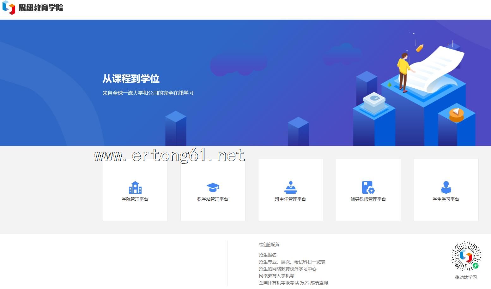491x289 pixels.
Task: Open 招生专业、层次。考试科目一览表 link
Action: 292,262
